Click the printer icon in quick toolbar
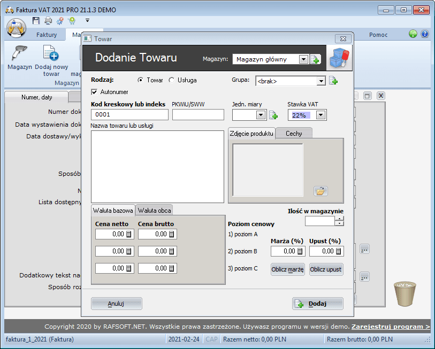 point(48,21)
